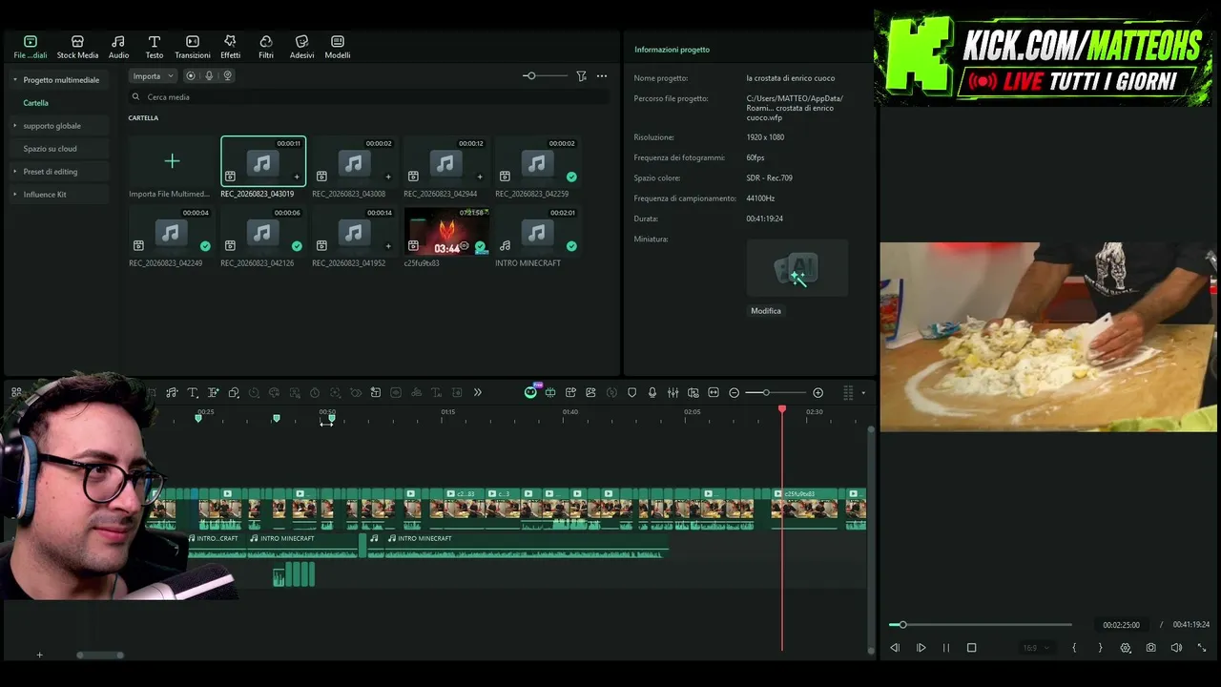Open the timeline layout grid icon
Screen dimensions: 1221x687
[x=16, y=393]
